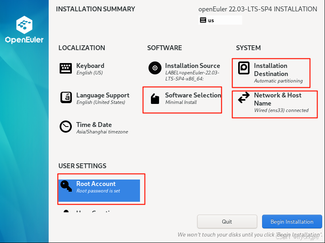The width and height of the screenshot is (325, 243).
Task: Click the 'us' keyboard layout text
Action: point(211,21)
